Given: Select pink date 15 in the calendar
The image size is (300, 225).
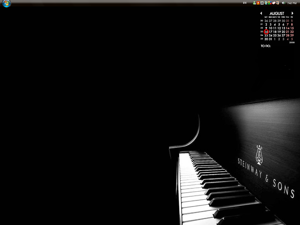Looking at the screenshot, I should point(292,28).
